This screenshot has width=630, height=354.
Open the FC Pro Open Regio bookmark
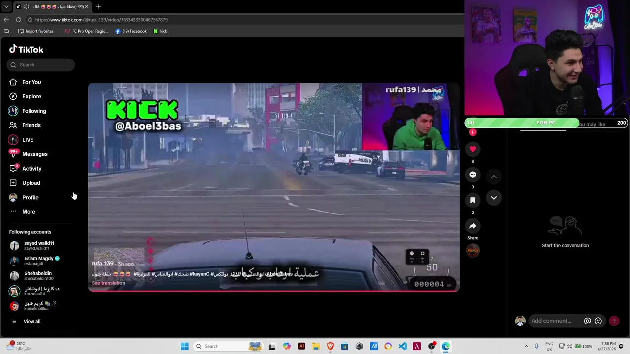tap(87, 31)
